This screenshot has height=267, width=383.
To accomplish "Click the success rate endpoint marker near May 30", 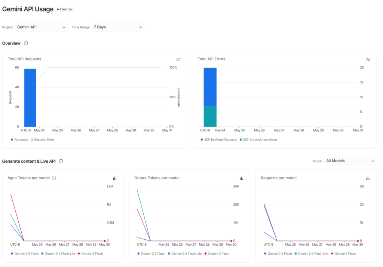I will pos(158,68).
